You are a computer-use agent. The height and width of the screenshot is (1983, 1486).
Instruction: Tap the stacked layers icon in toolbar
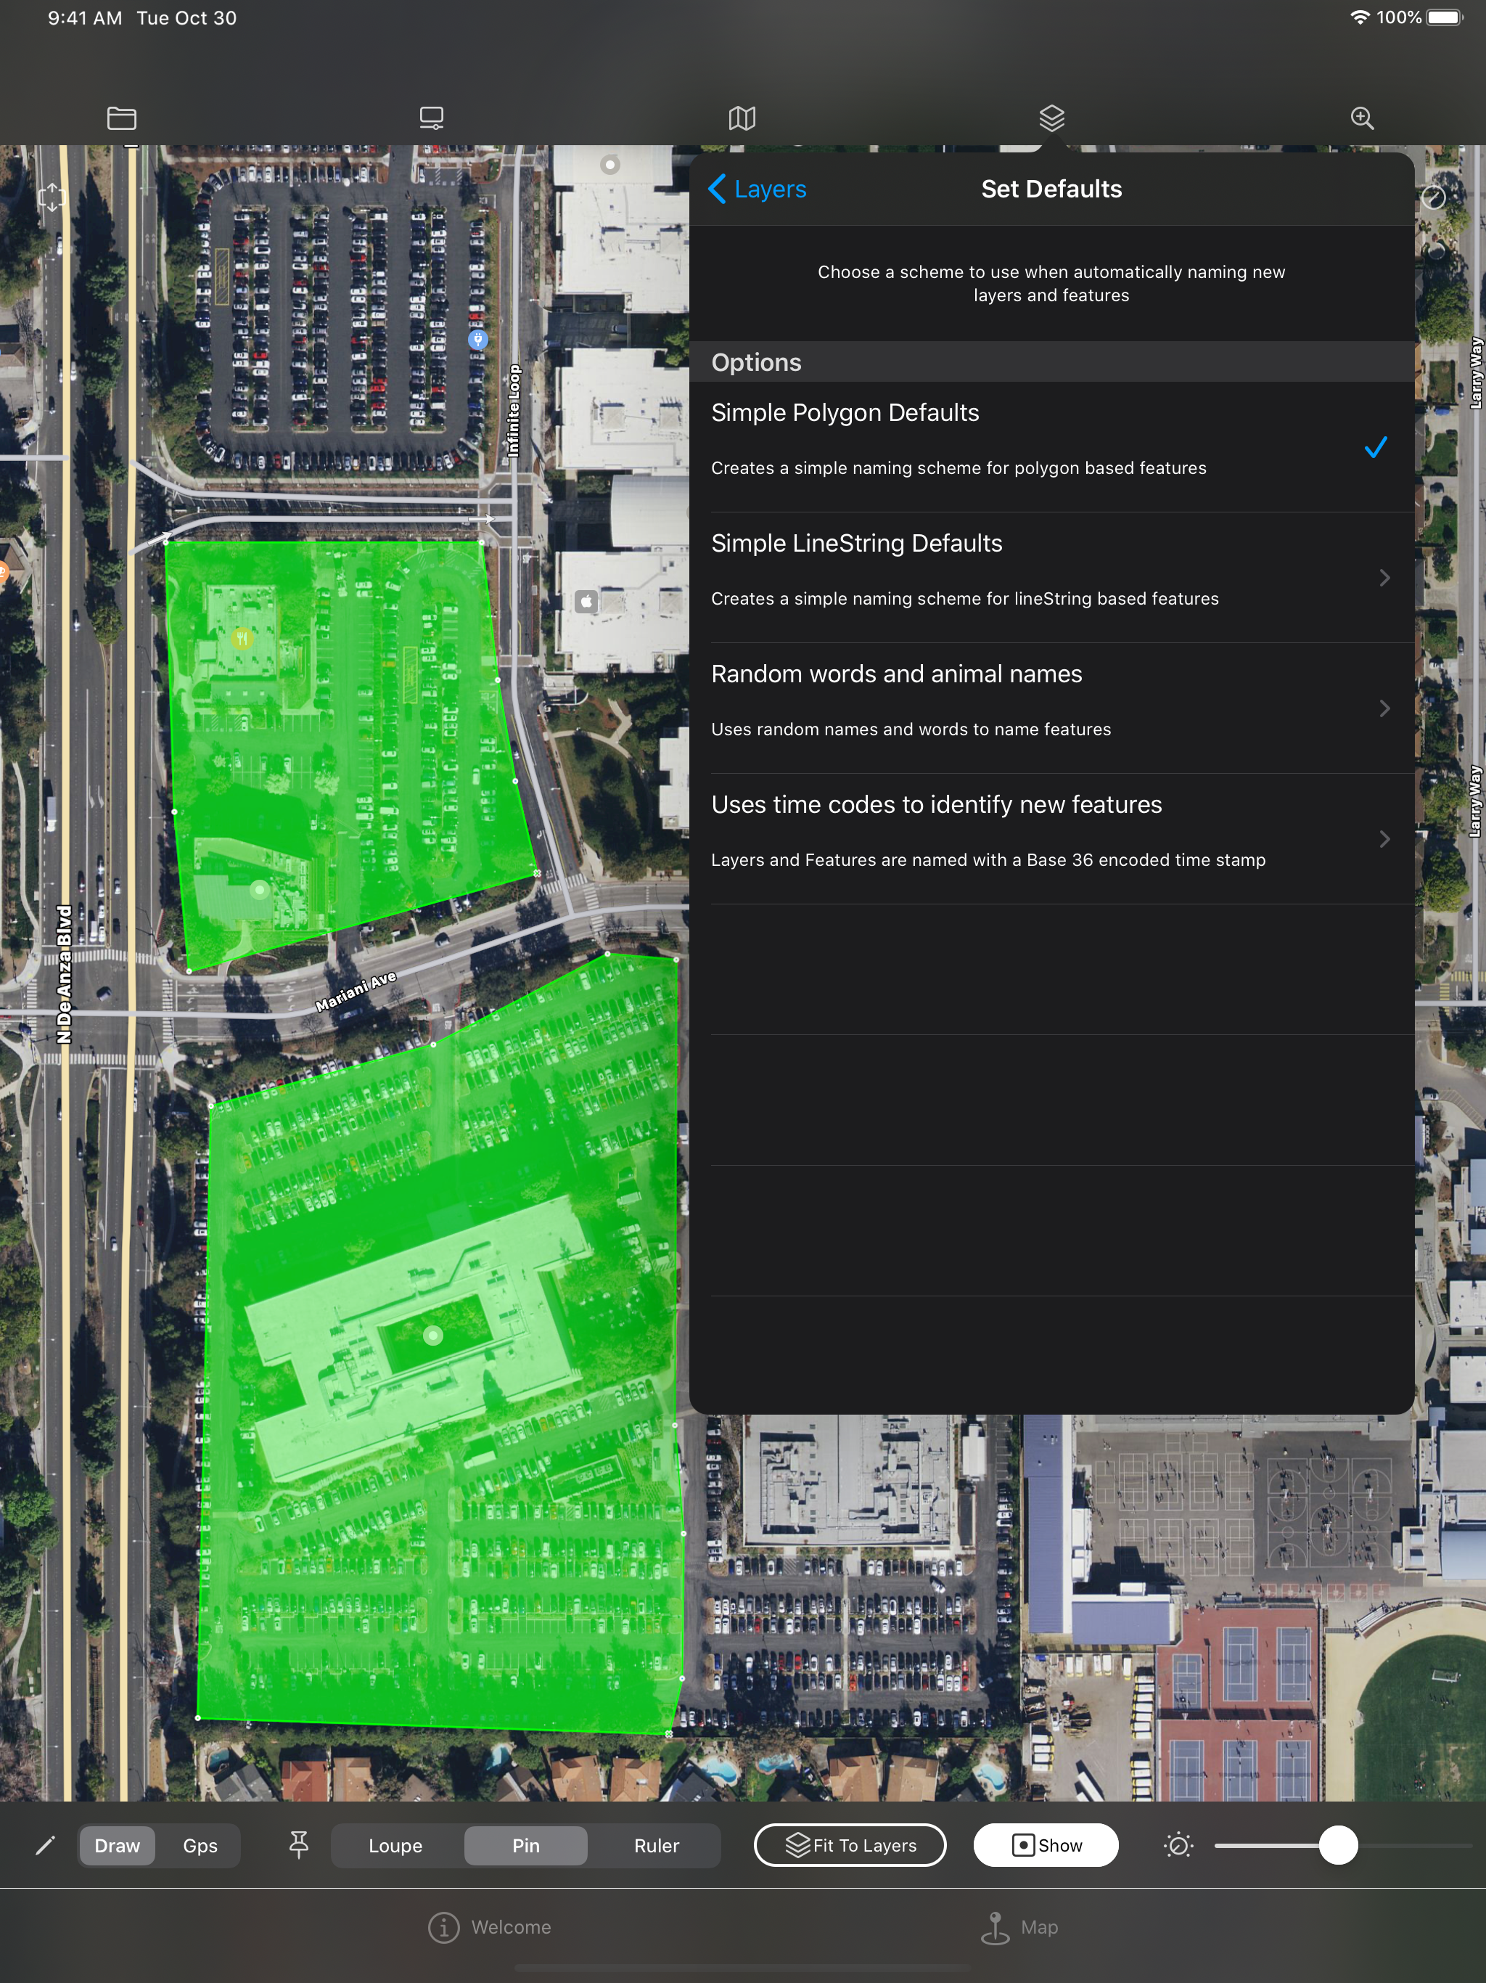1051,118
